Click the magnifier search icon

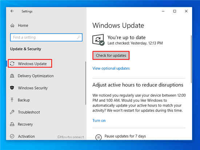79,37
